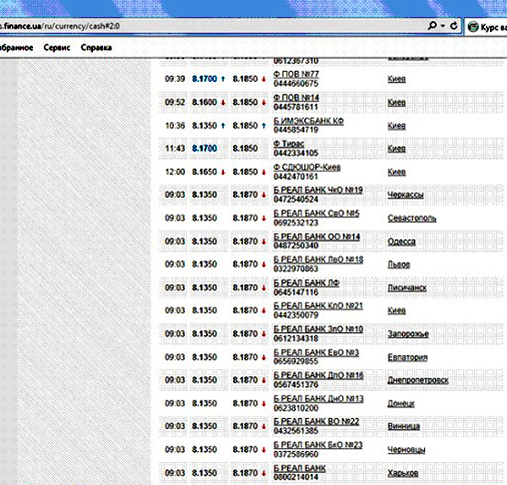Click the Днепропетровск city link

pos(419,380)
